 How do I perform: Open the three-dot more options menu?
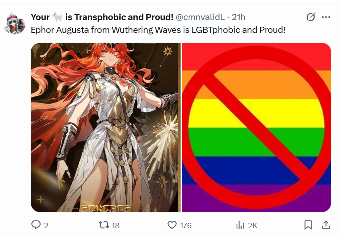point(326,17)
